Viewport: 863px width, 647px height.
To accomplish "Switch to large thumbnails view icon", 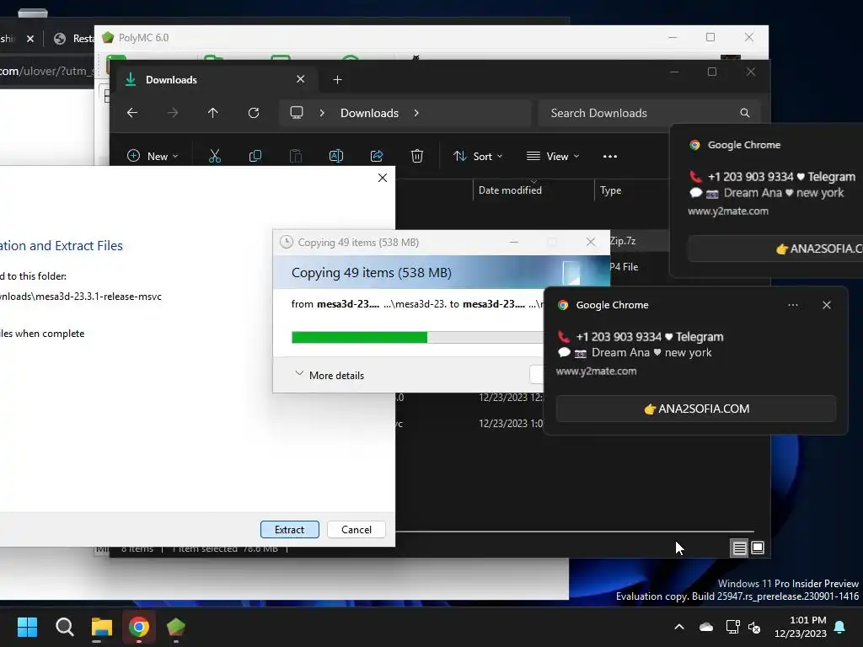I will tap(758, 548).
